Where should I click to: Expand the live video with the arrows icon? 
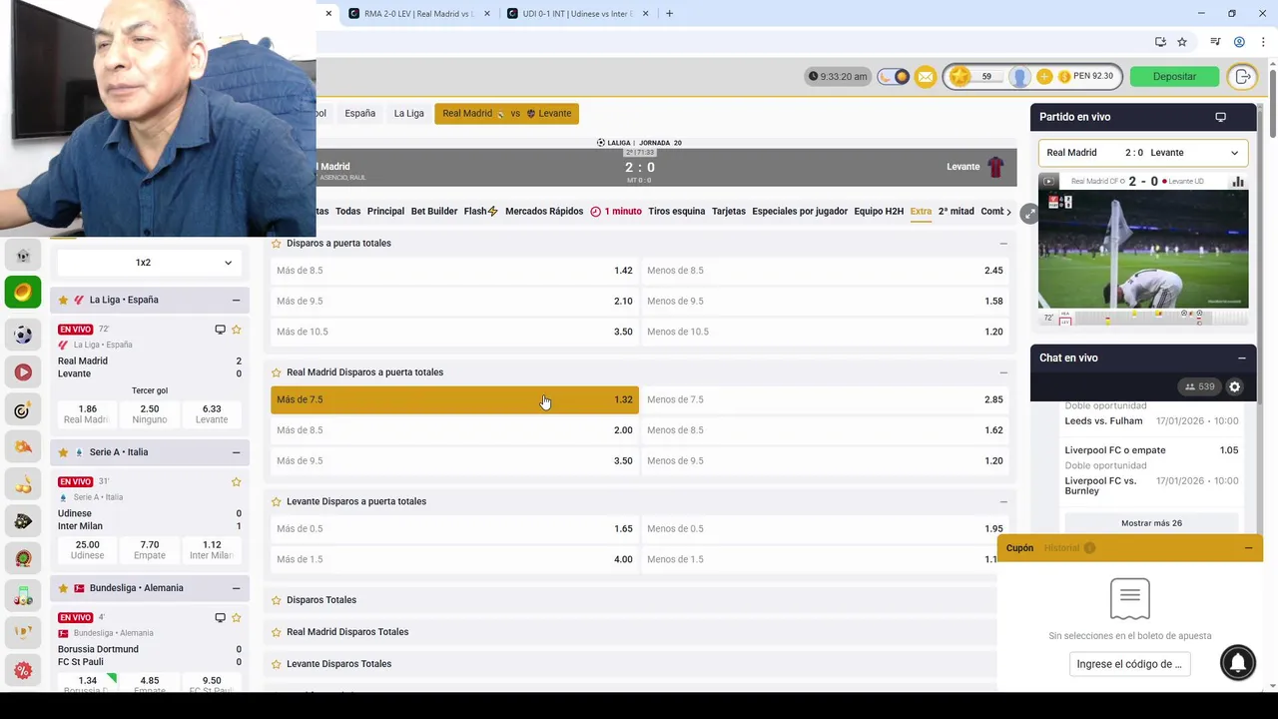point(1029,214)
